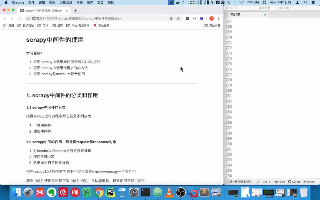Open Evernote elephant icon in dock
This screenshot has width=320, height=200.
click(x=52, y=192)
